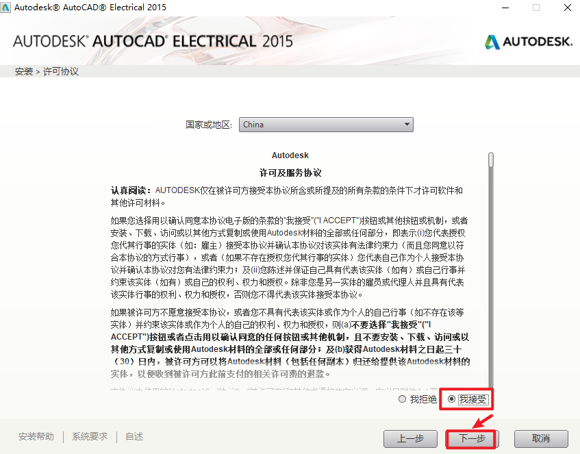580x454 pixels.
Task: Click the 许可协议 breadcrumb item
Action: (x=61, y=71)
